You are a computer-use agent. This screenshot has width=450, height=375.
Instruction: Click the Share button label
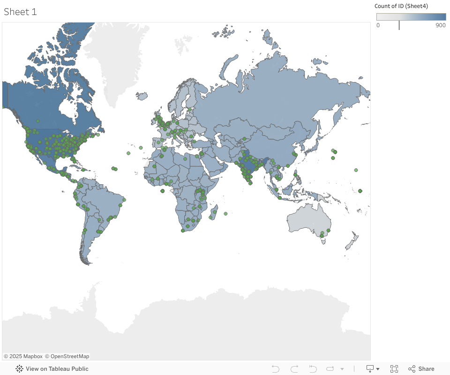coord(426,369)
